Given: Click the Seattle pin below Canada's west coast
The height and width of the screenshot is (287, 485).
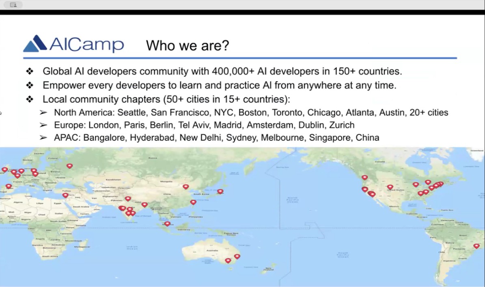Looking at the screenshot, I should 365,178.
